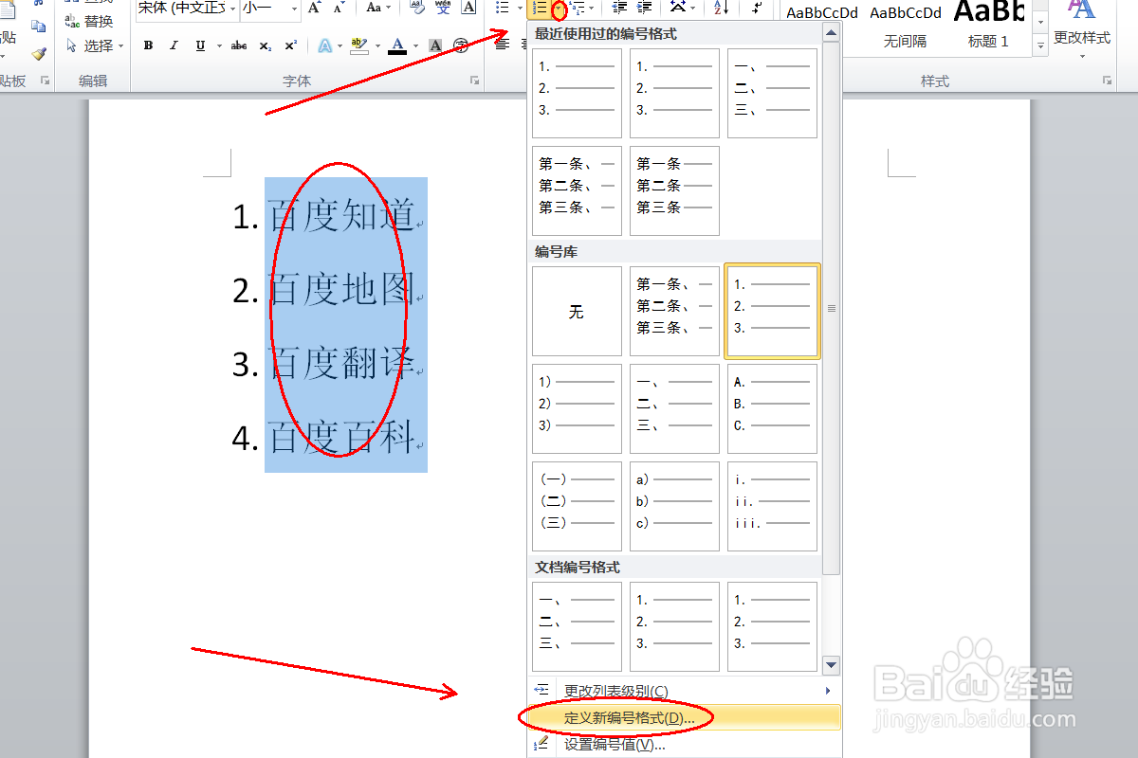This screenshot has width=1138, height=758.
Task: Select the i. ii. iii. numbering format
Action: click(x=772, y=506)
